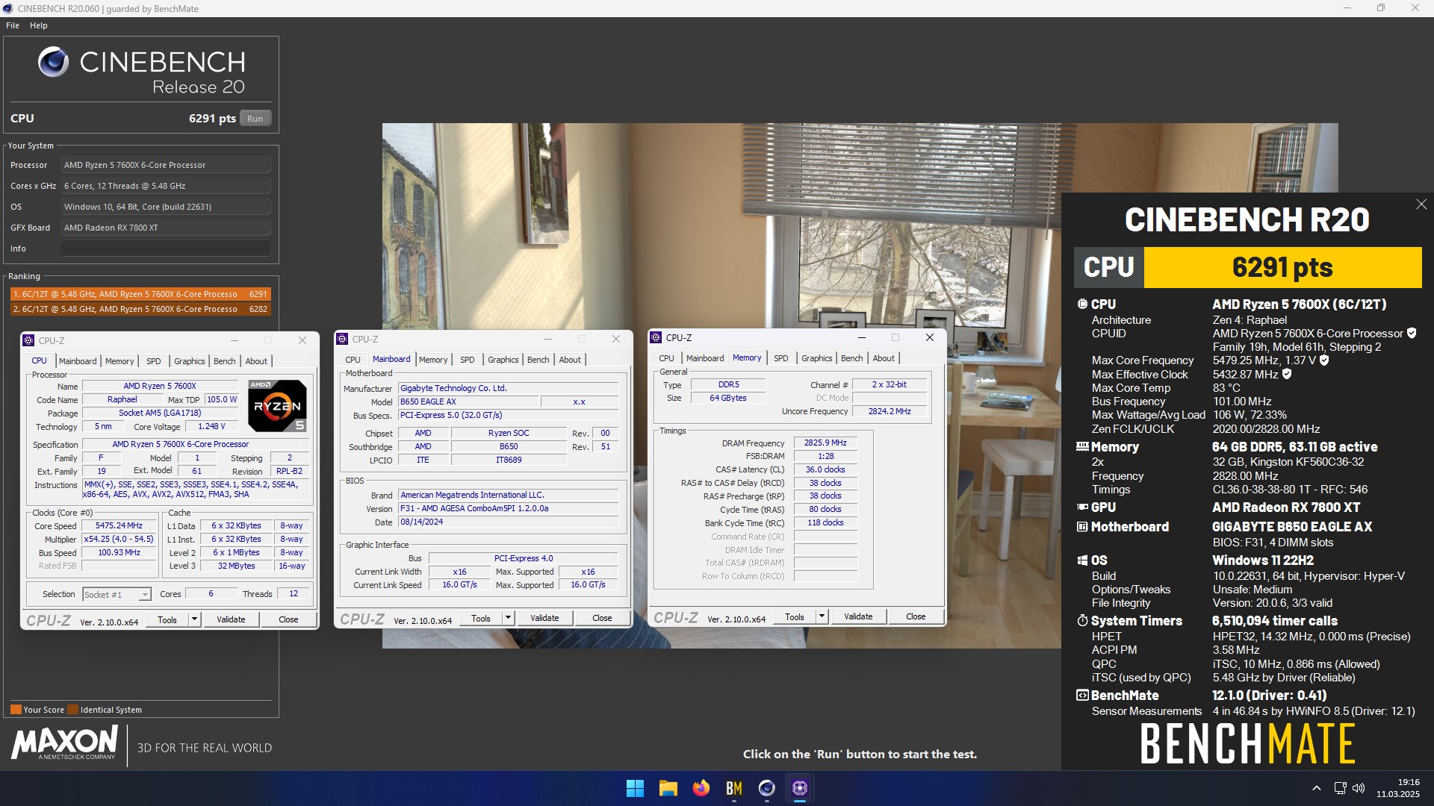This screenshot has height=806, width=1434.
Task: Open CPU-Z from the taskbar
Action: point(799,788)
